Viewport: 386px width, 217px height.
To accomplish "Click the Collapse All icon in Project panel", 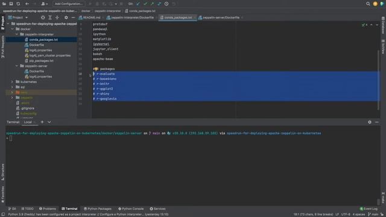I will [57, 17].
